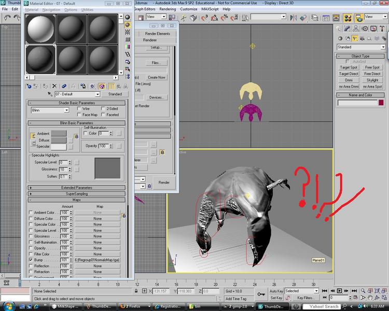Screen dimensions: 389x311
Task: Open Schematic View icon in main toolbar
Action: [336, 18]
